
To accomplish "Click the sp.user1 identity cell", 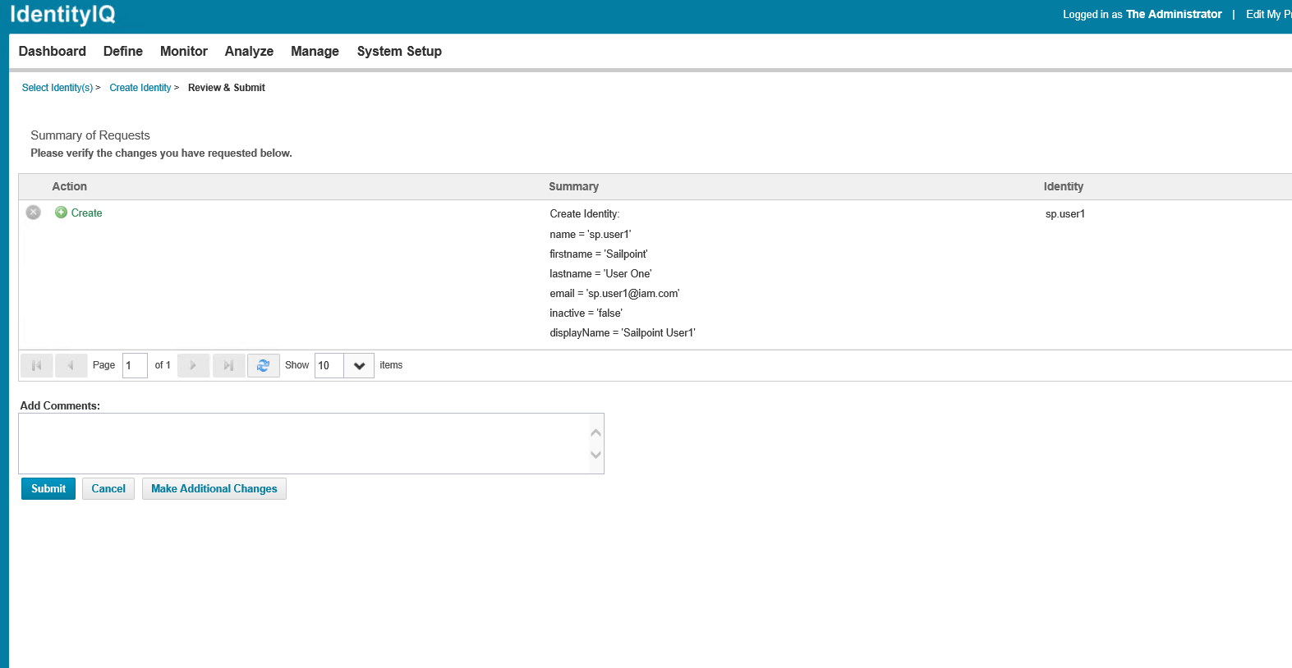I will click(x=1065, y=213).
